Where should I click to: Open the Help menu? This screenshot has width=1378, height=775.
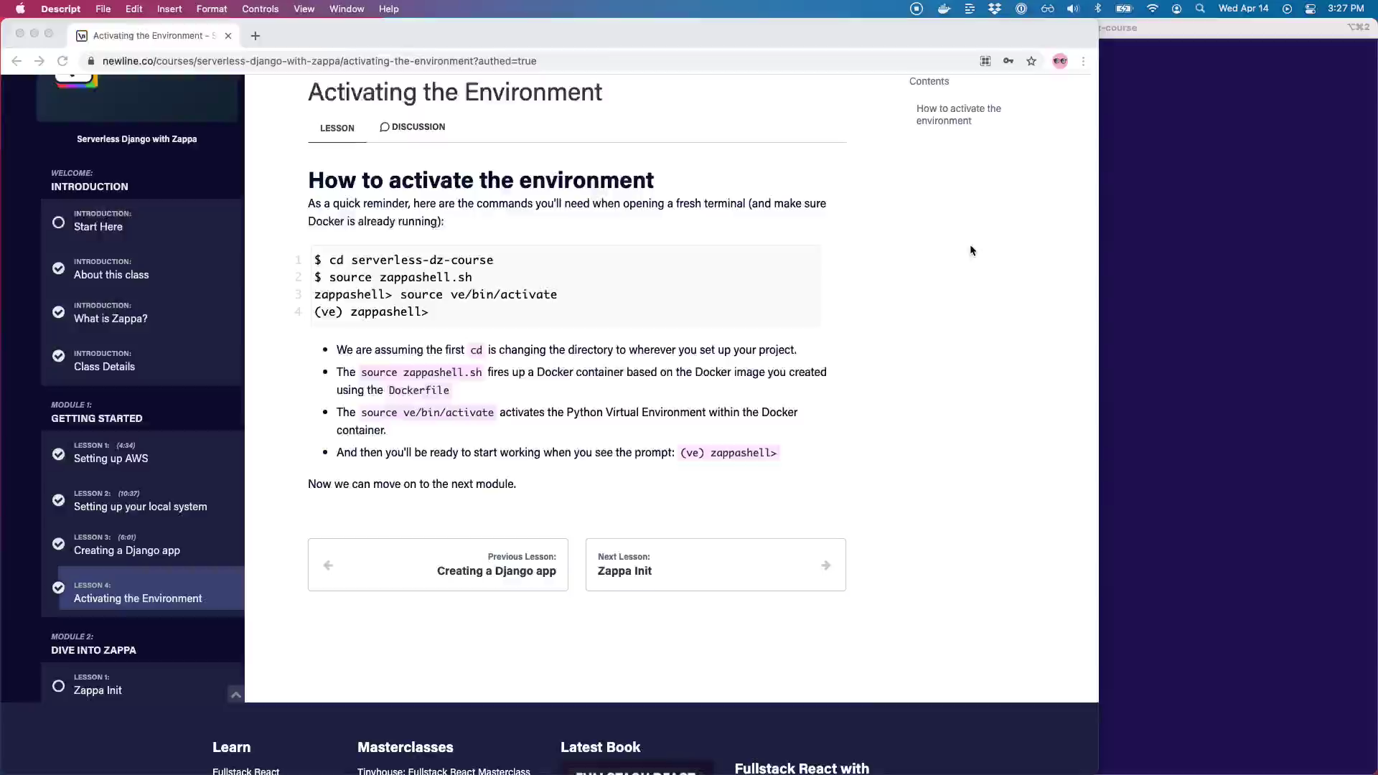(388, 9)
